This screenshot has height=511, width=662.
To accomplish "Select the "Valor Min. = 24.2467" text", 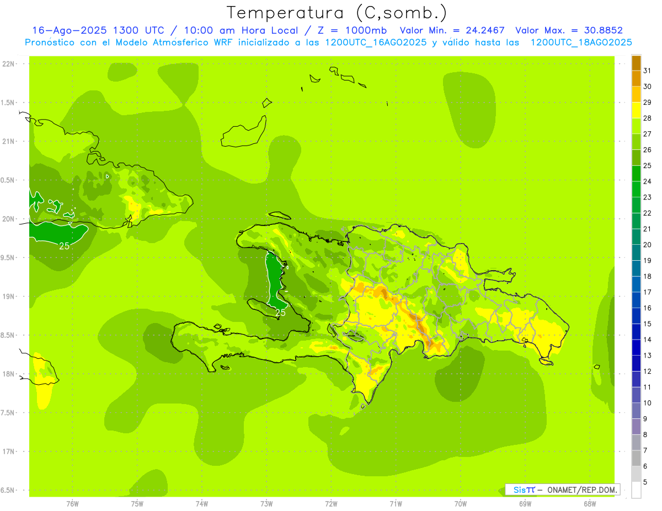I will pos(452,30).
